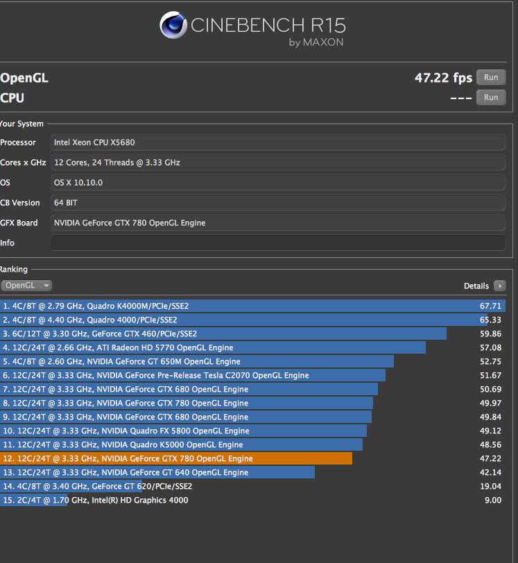Viewport: 518px width, 563px height.
Task: Run the CPU benchmark
Action: point(491,97)
